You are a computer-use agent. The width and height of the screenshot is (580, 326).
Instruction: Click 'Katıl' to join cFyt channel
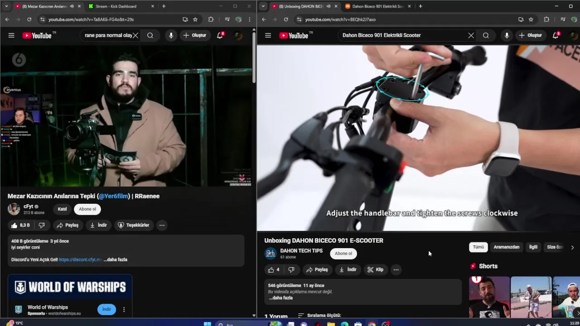(x=62, y=209)
